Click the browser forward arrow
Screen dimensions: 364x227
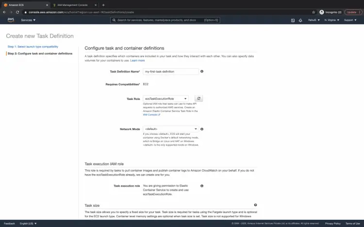coord(11,12)
